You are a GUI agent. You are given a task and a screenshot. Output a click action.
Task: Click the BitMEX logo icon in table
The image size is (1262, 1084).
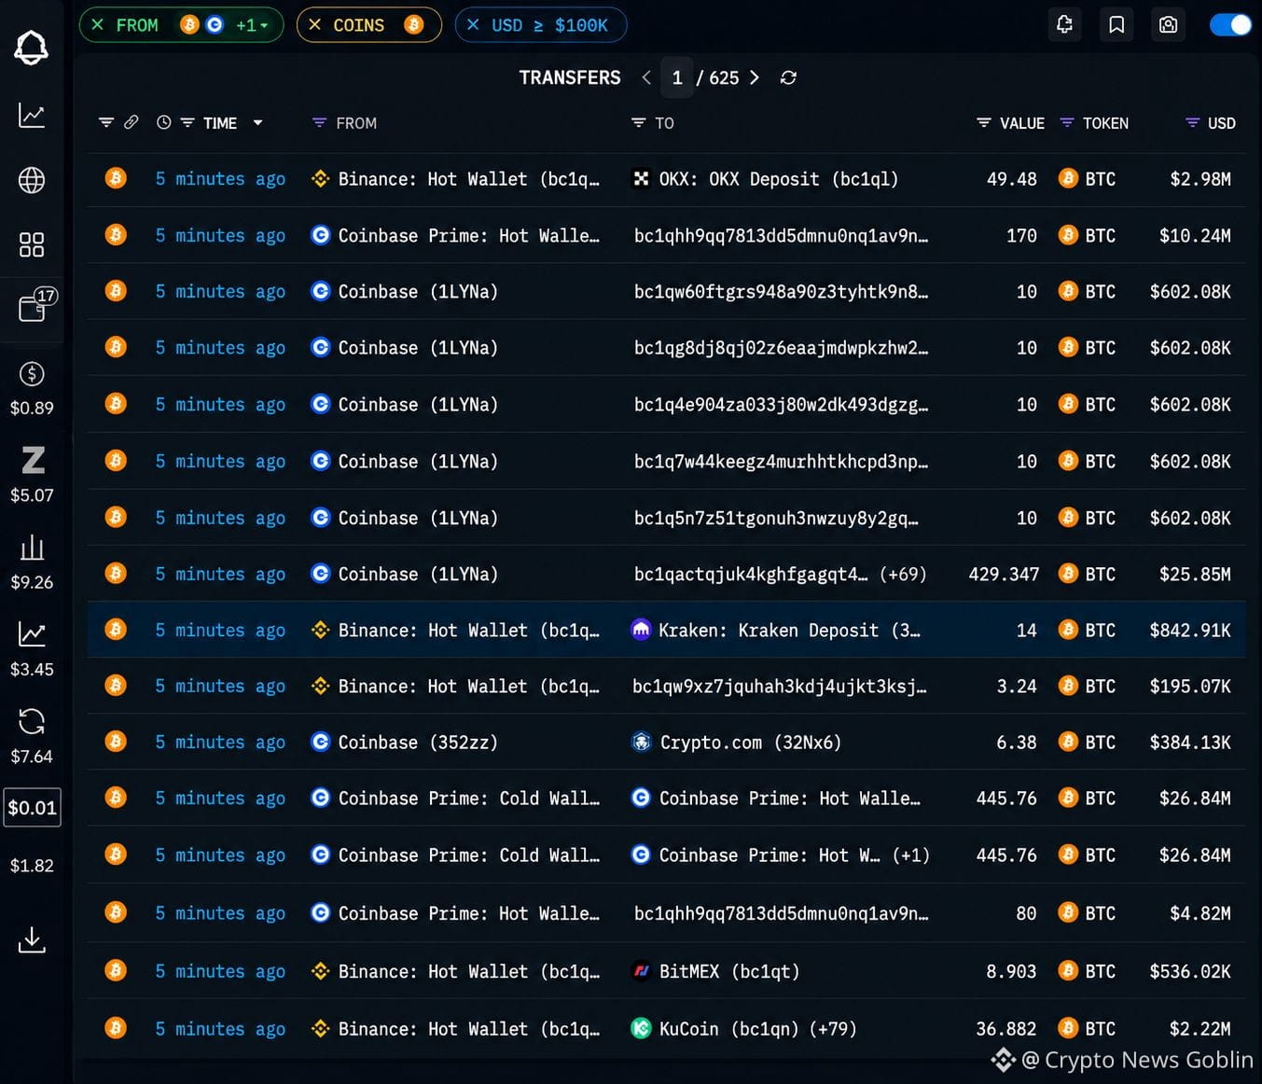click(x=641, y=971)
